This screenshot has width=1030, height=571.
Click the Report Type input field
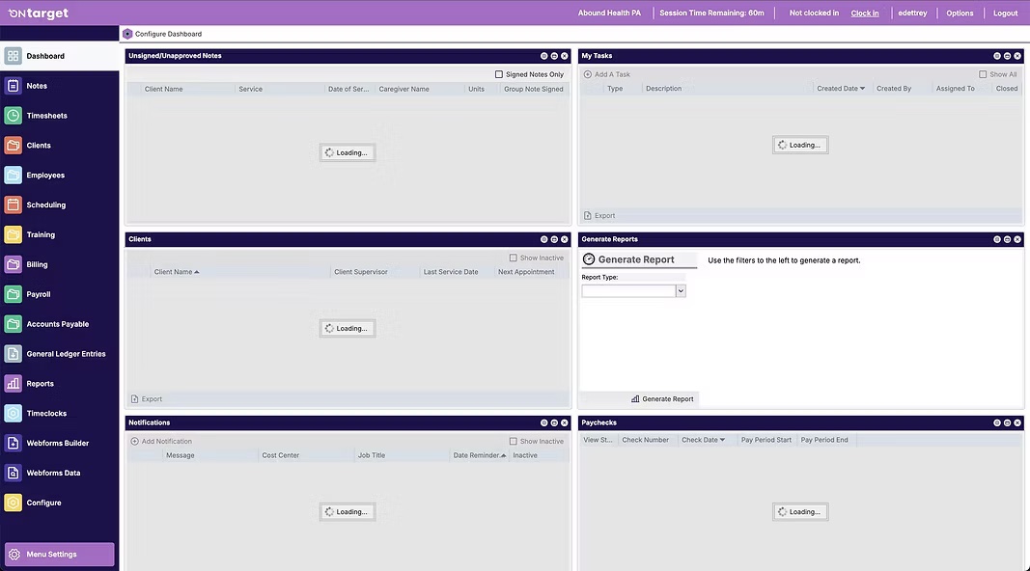[628, 290]
